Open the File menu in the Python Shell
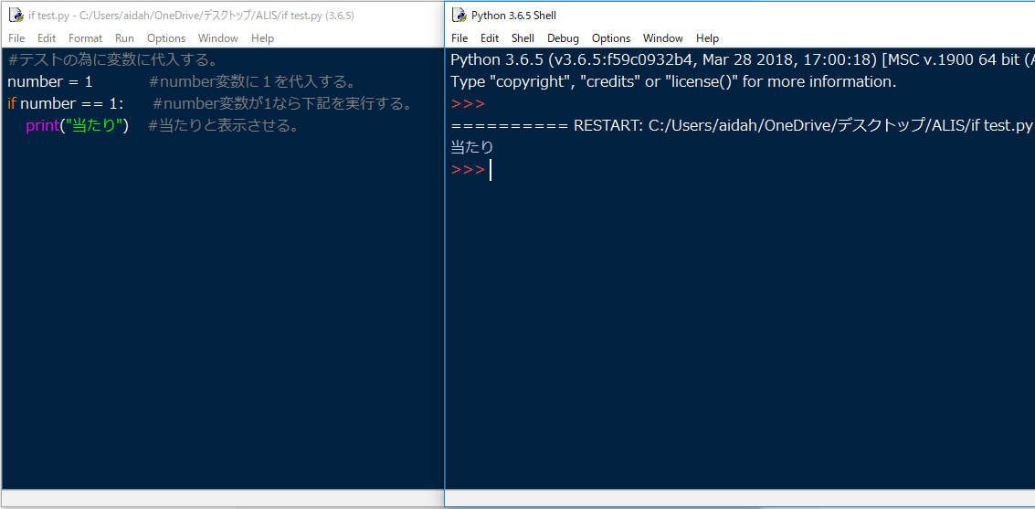Image resolution: width=1035 pixels, height=509 pixels. [x=459, y=38]
